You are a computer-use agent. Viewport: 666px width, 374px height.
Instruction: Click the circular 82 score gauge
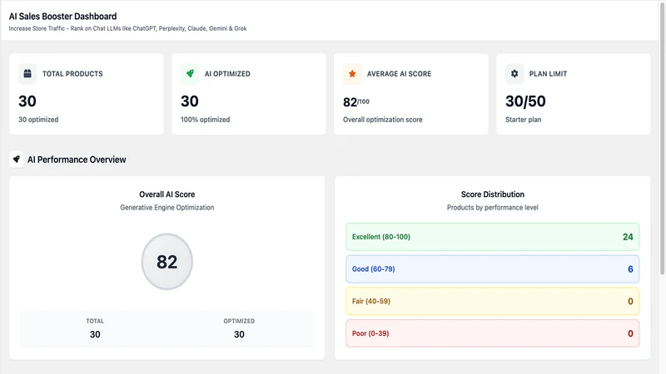click(x=167, y=262)
